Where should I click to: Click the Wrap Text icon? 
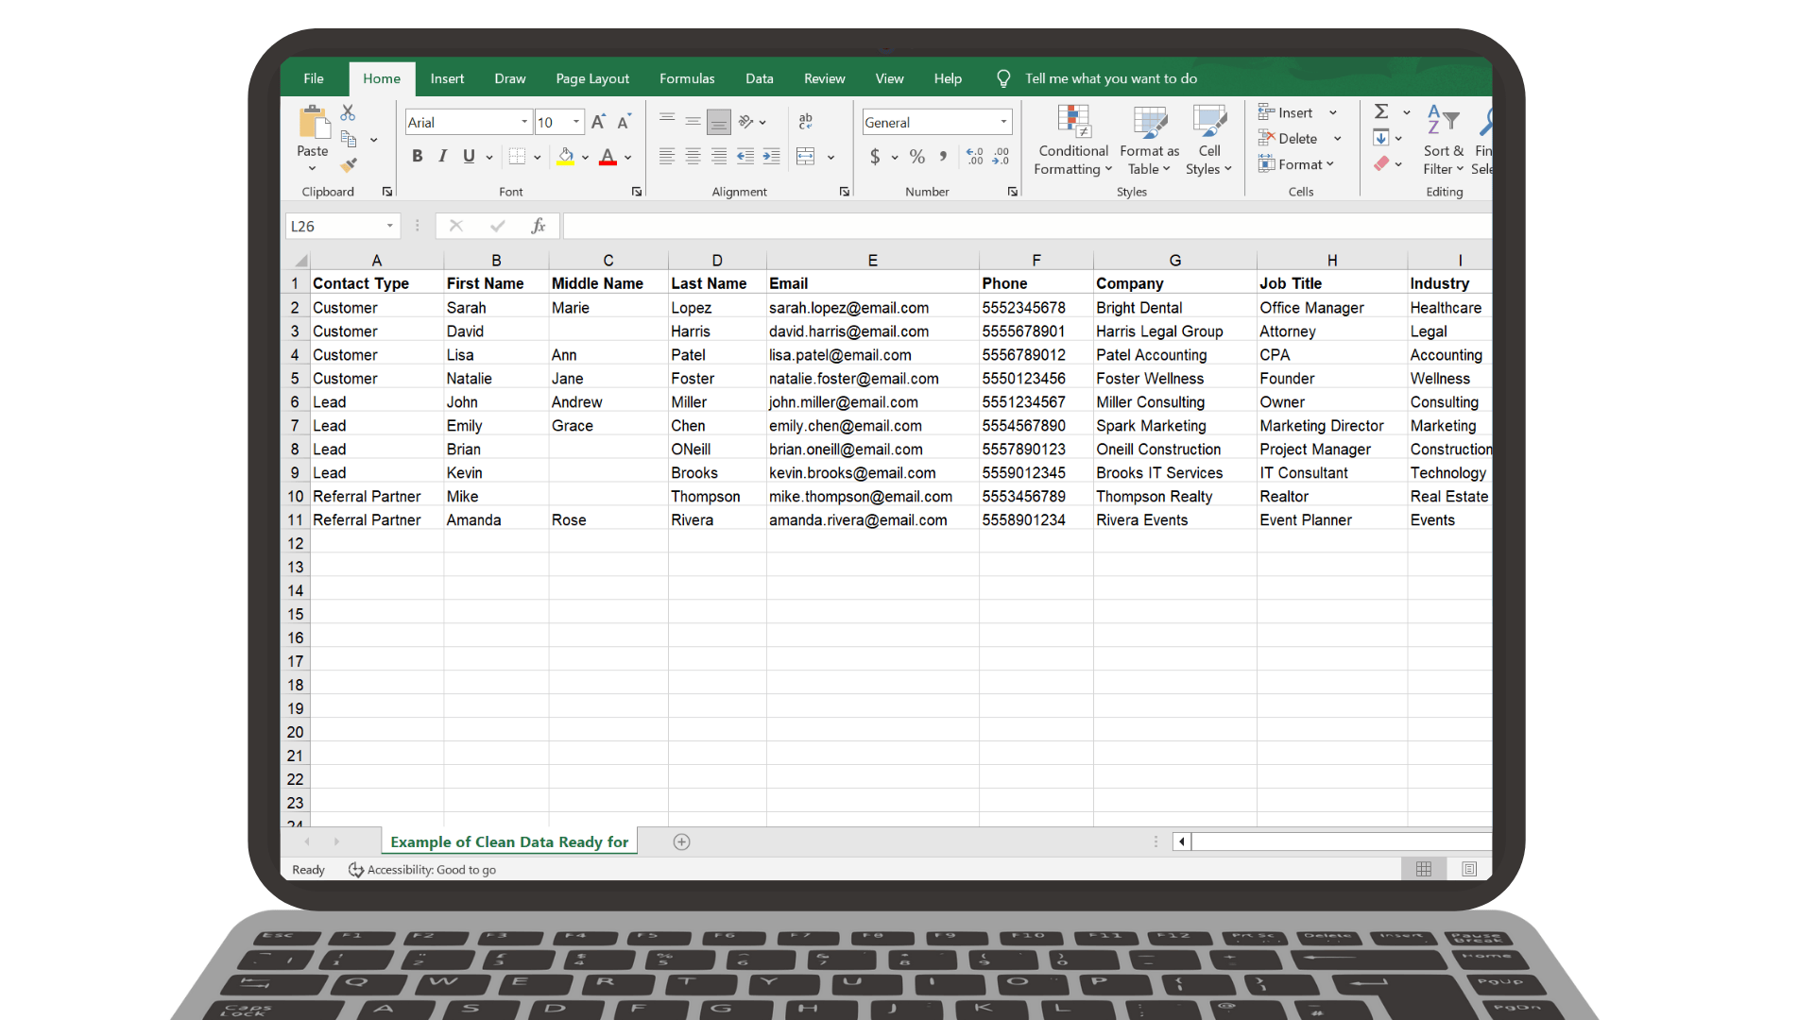[x=805, y=121]
